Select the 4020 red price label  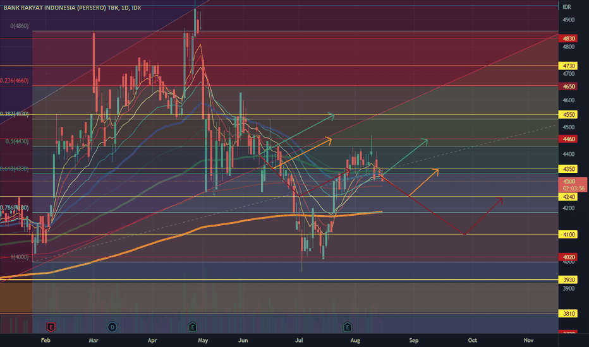pyautogui.click(x=569, y=257)
